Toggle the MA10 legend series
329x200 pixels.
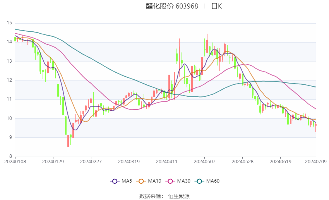149,181
